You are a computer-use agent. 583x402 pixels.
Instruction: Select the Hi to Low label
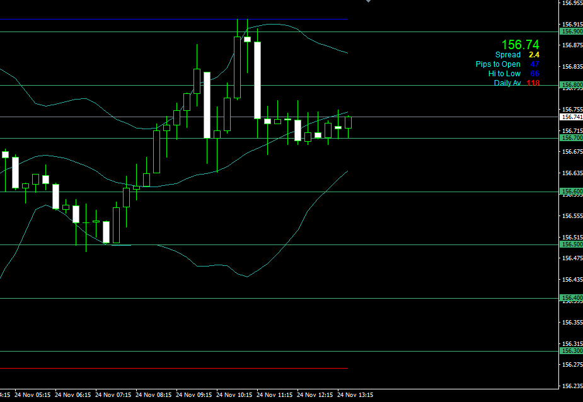[504, 74]
